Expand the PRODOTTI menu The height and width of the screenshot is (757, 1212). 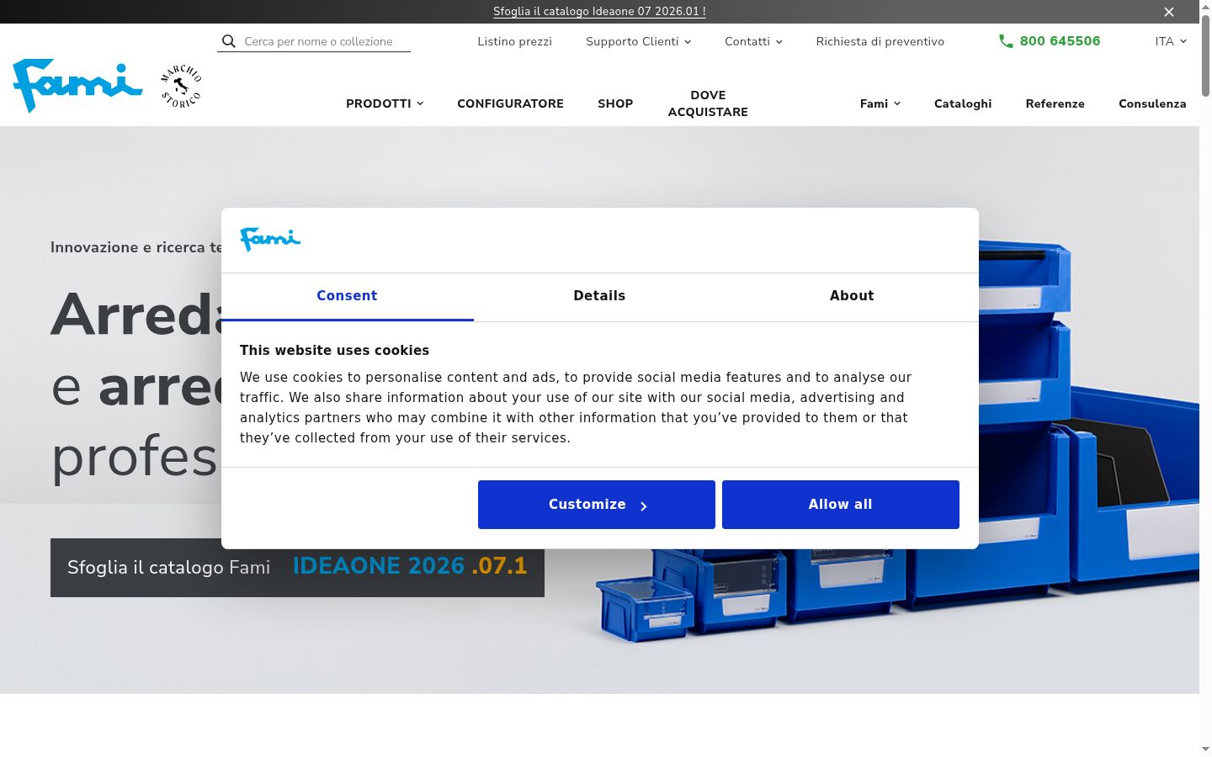pyautogui.click(x=385, y=103)
